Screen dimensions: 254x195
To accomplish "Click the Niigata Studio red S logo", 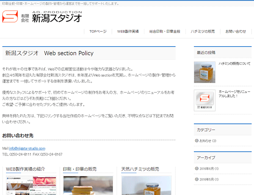I will [9, 17].
